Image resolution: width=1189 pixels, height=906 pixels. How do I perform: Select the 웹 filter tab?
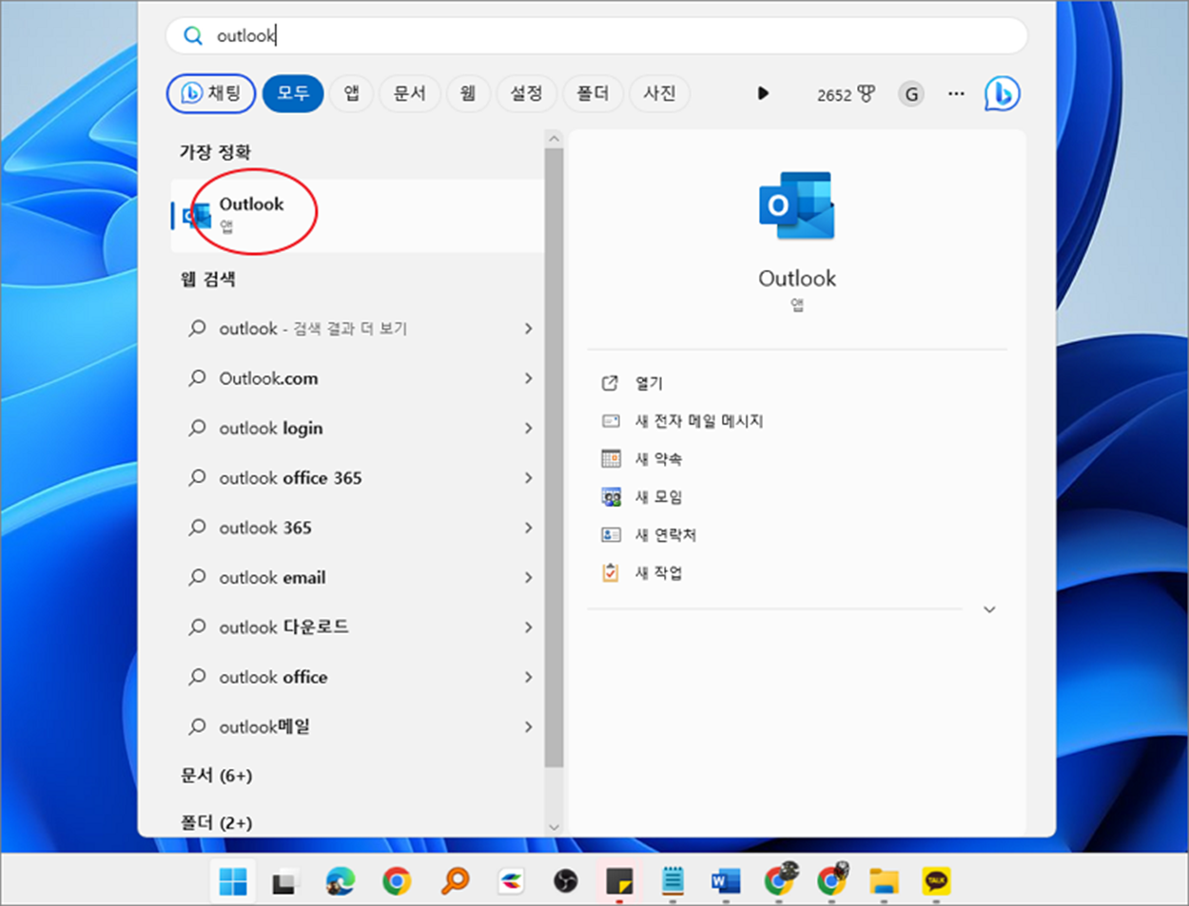point(468,93)
